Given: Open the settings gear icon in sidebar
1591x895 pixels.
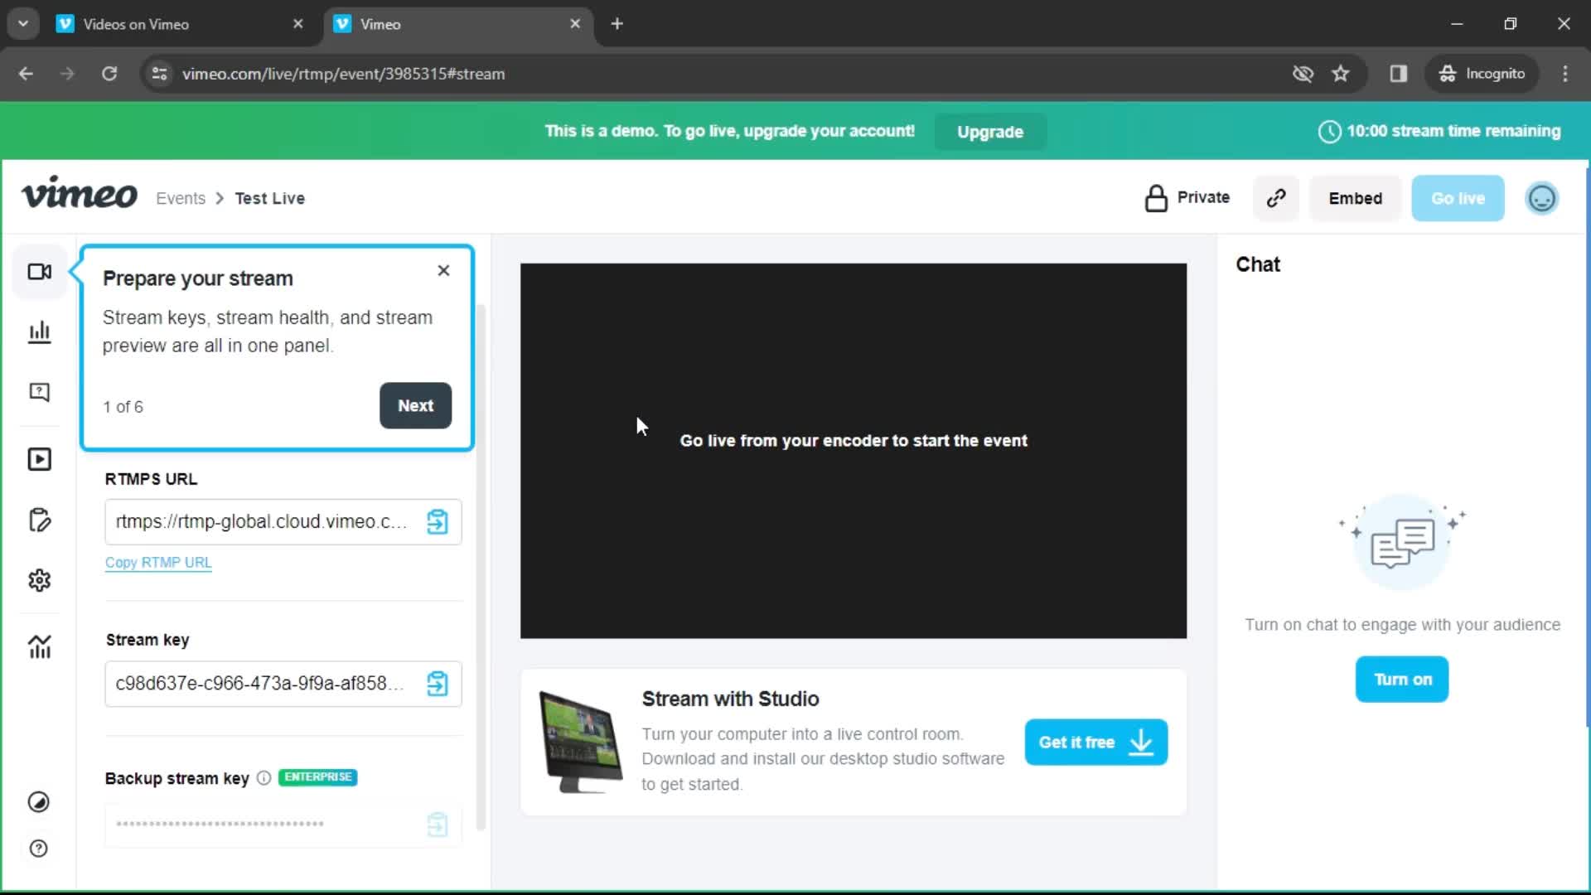Looking at the screenshot, I should 39,579.
